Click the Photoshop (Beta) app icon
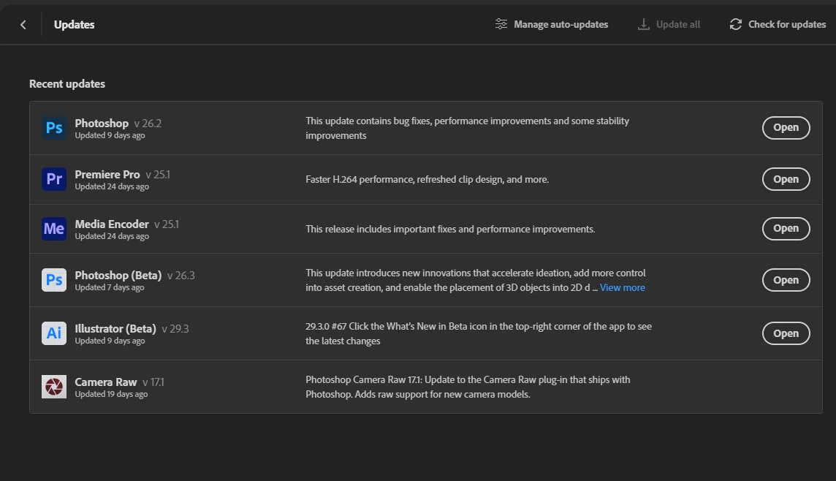Image resolution: width=836 pixels, height=481 pixels. tap(54, 280)
